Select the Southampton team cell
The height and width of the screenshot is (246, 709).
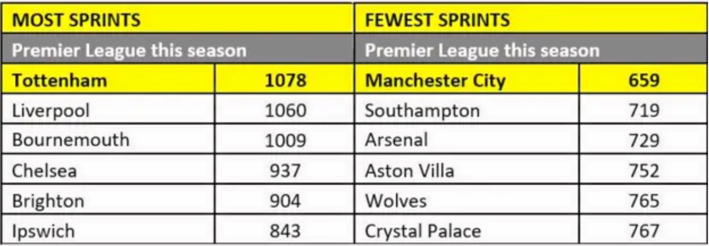423,111
